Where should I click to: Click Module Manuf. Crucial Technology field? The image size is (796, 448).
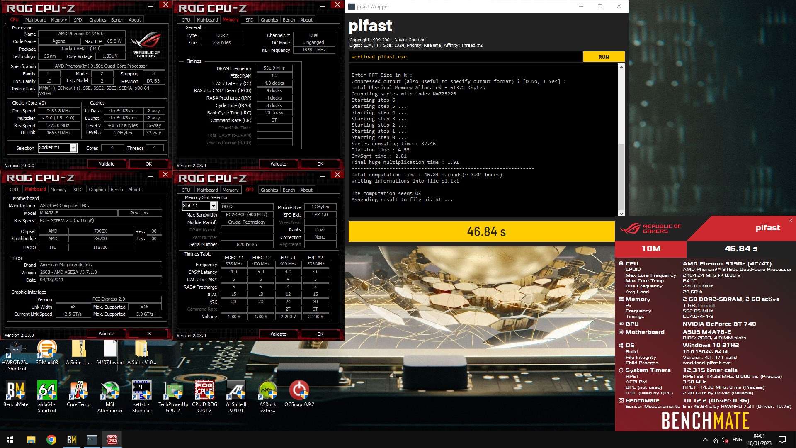click(x=247, y=222)
